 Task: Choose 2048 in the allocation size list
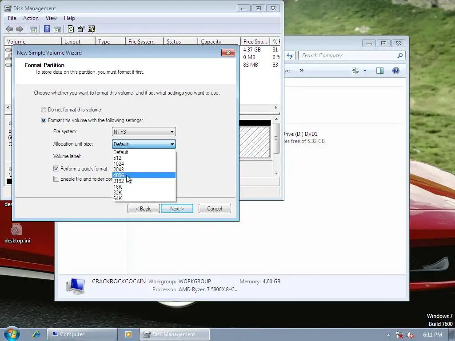click(144, 169)
